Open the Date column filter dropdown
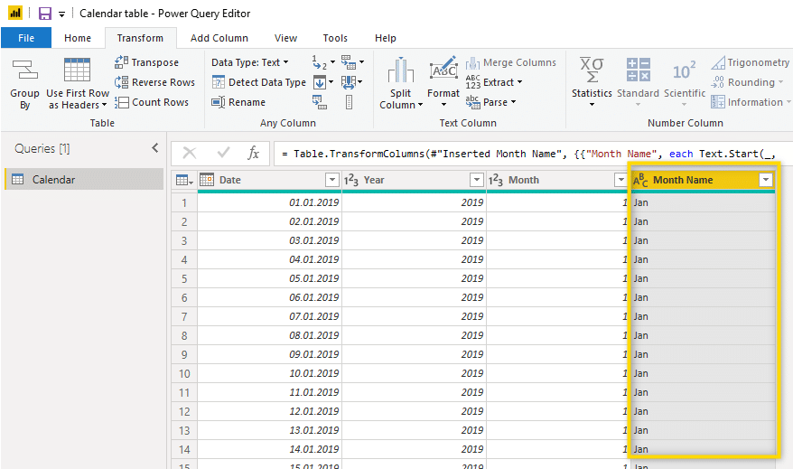 pyautogui.click(x=331, y=180)
